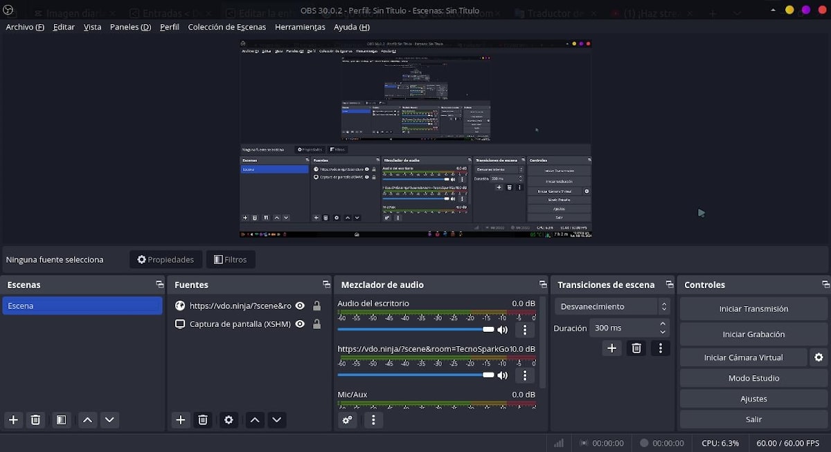The image size is (831, 452).
Task: Open the Controles panel options menu
Action: coord(825,284)
